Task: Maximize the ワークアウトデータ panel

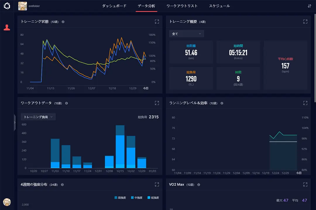Action: click(x=157, y=103)
